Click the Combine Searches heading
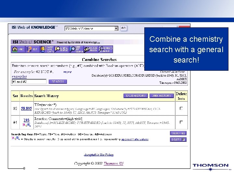The width and height of the screenshot is (234, 176). (99, 60)
